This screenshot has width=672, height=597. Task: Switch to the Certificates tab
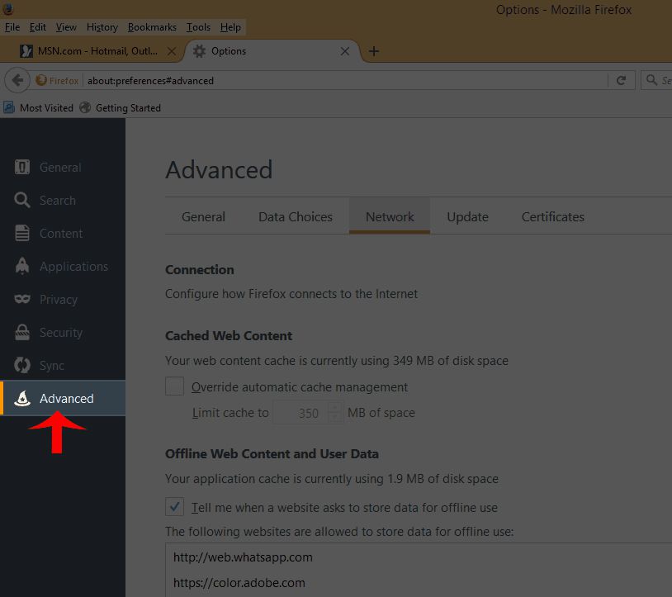click(552, 217)
